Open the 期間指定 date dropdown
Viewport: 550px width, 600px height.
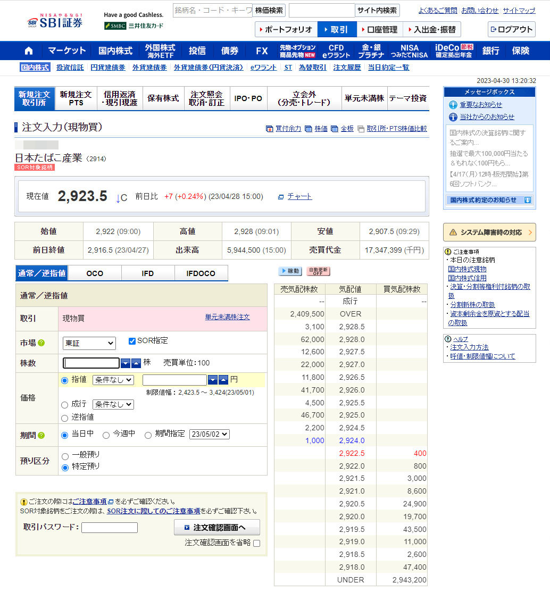click(x=209, y=434)
